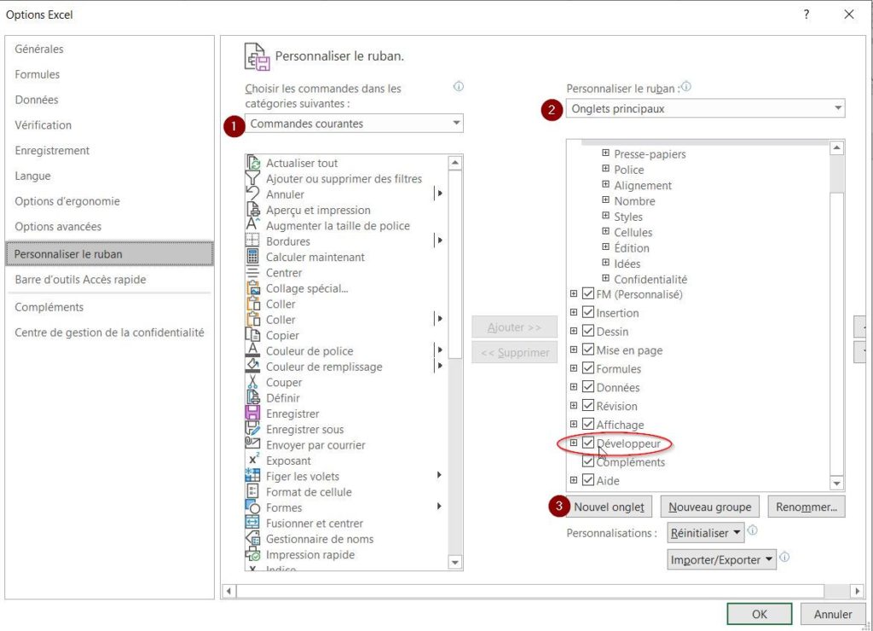Click the Format de cellule icon

pyautogui.click(x=252, y=491)
